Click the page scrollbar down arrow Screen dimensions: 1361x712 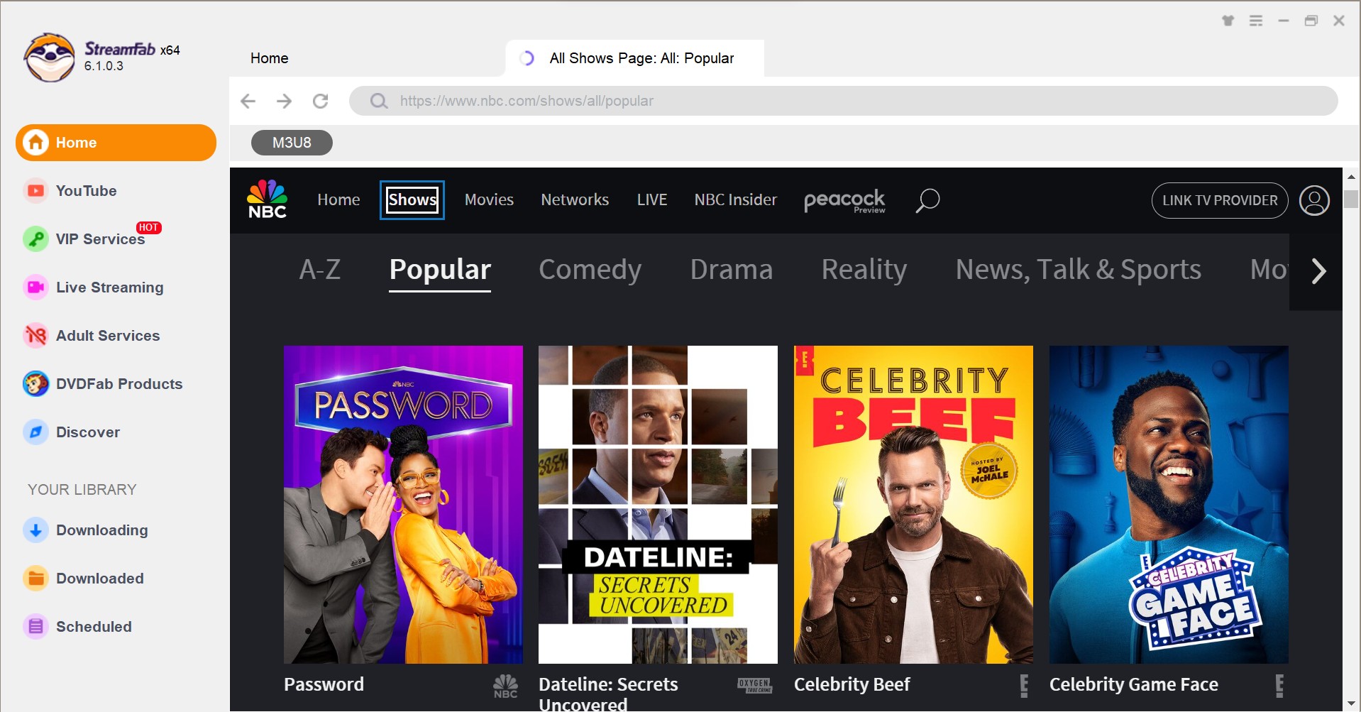pyautogui.click(x=1351, y=703)
